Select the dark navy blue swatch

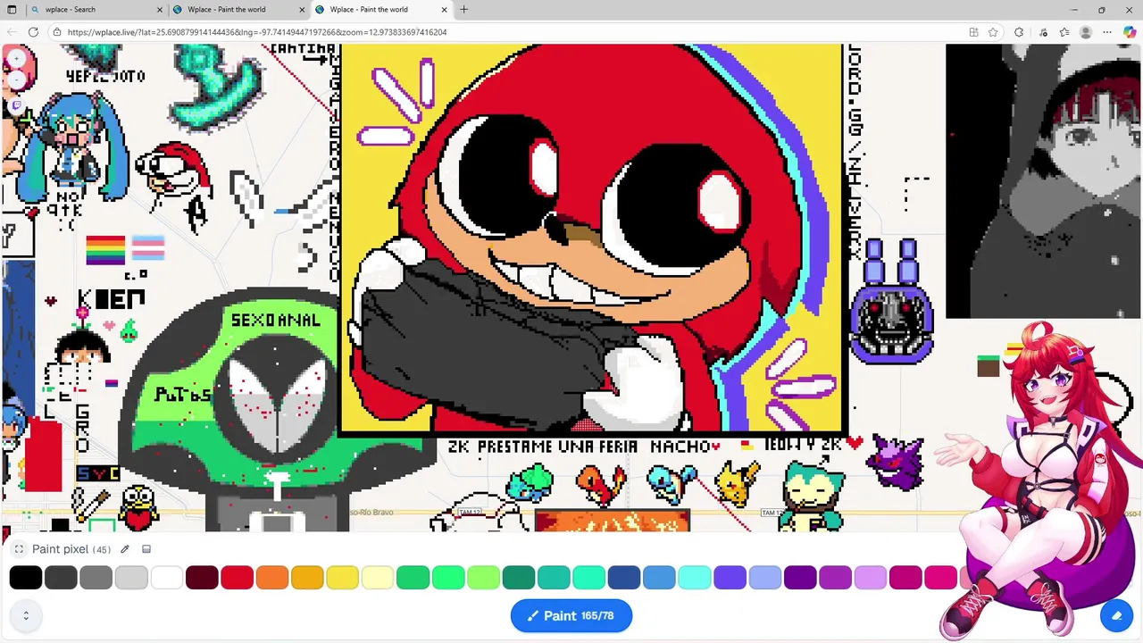coord(624,577)
